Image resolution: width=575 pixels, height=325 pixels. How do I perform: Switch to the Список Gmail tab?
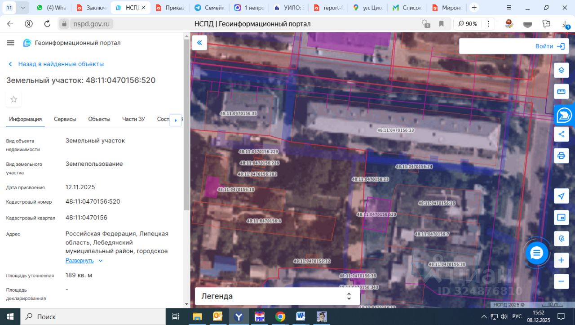[x=407, y=8]
